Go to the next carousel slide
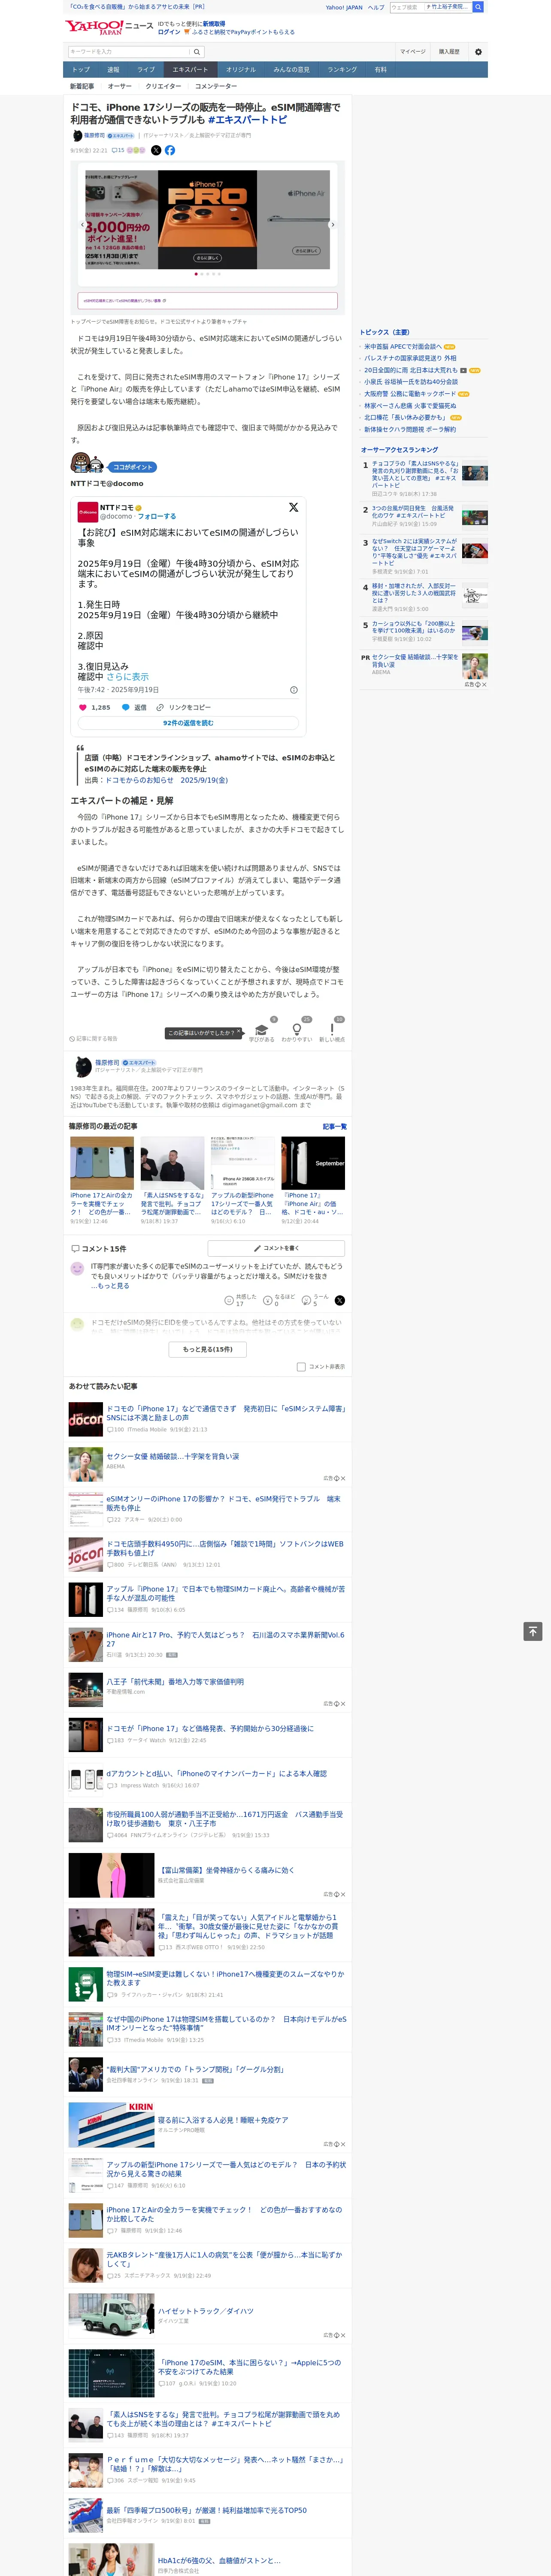Viewport: 551px width, 2576px height. 332,225
